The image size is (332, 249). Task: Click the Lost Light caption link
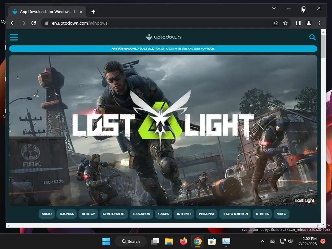pyautogui.click(x=304, y=200)
